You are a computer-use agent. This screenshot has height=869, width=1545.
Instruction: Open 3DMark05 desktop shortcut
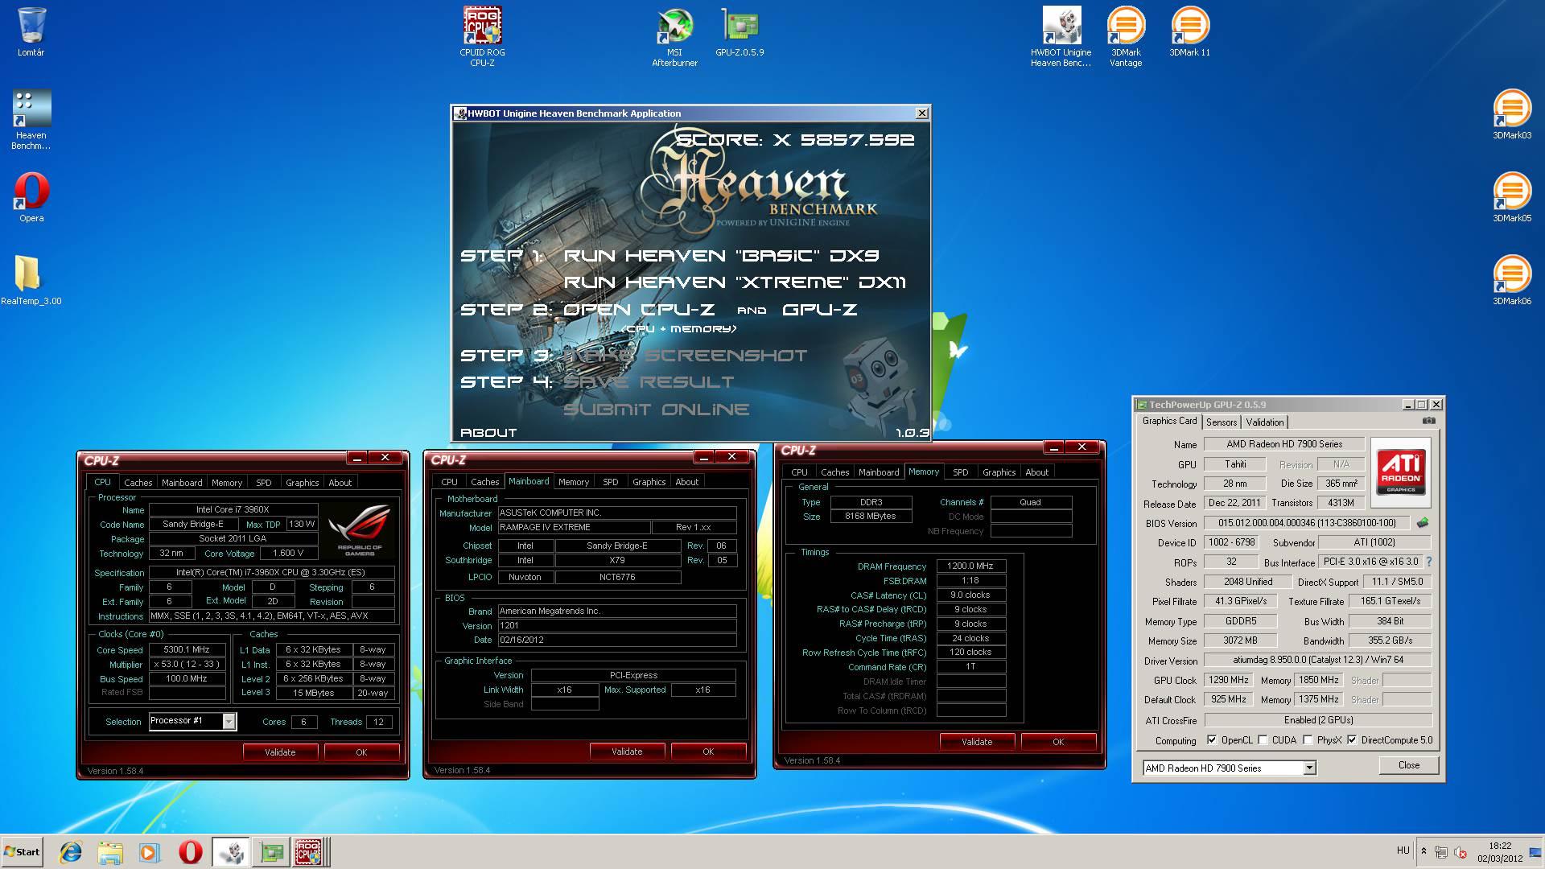pos(1512,198)
